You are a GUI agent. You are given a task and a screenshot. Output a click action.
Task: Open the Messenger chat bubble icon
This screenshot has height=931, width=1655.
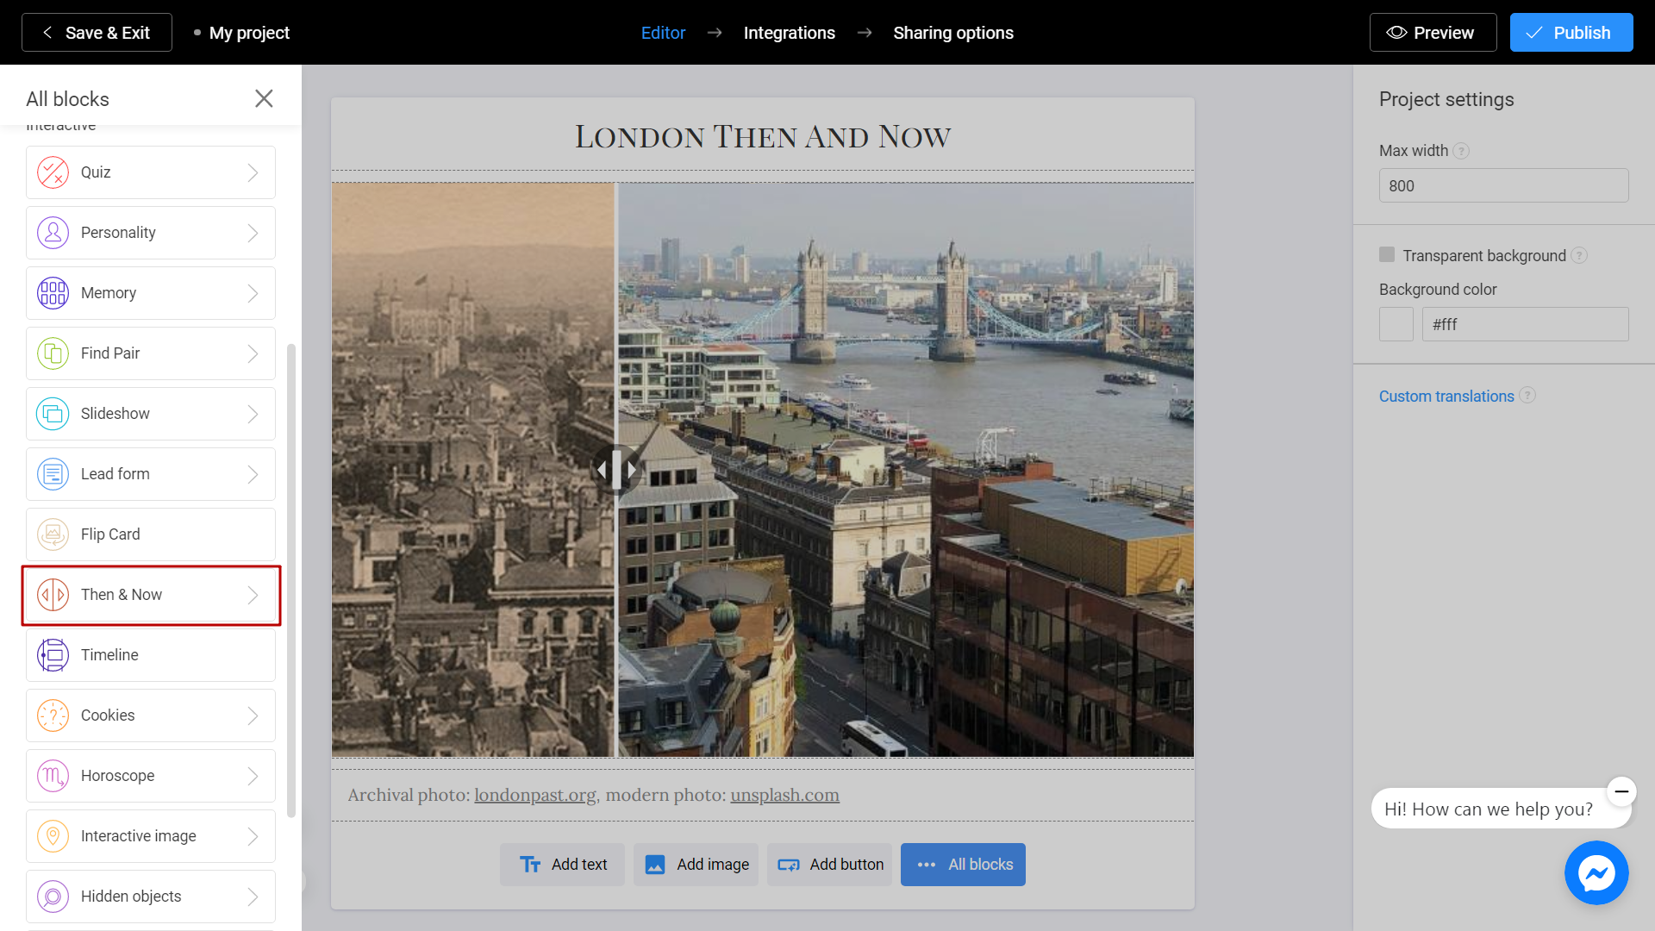tap(1596, 872)
